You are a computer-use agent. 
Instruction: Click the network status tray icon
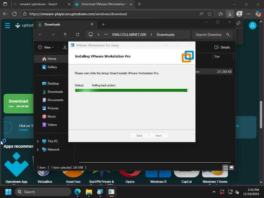(230, 192)
